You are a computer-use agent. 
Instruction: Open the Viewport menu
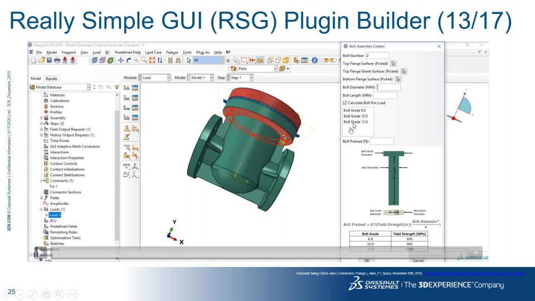tap(69, 52)
